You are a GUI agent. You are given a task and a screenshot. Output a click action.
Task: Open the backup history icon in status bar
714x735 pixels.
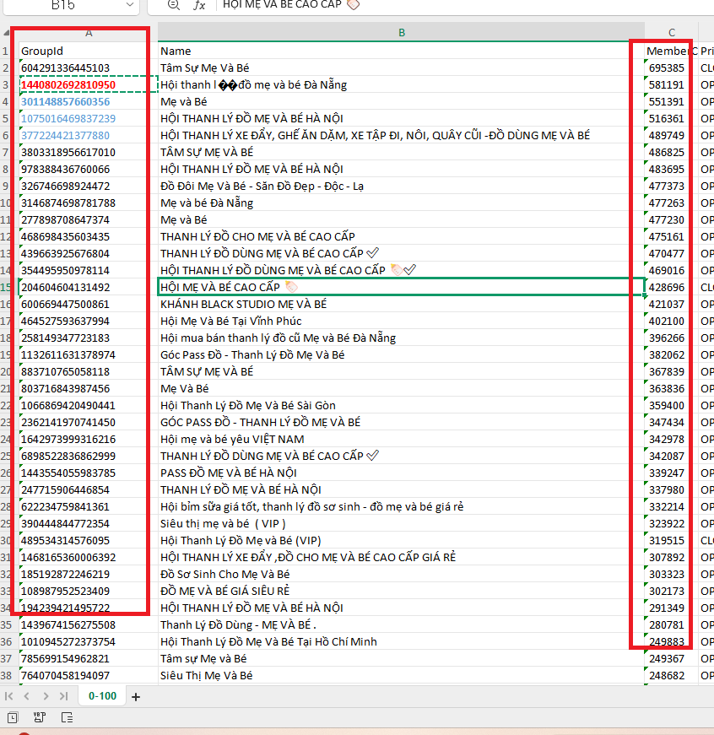(14, 718)
